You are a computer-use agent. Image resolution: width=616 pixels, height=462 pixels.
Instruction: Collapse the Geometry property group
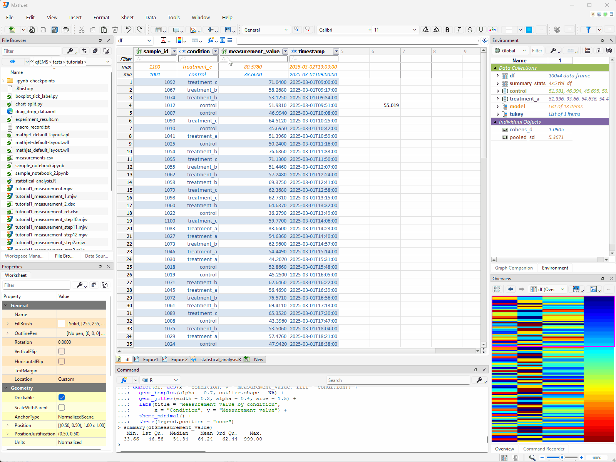pos(6,388)
